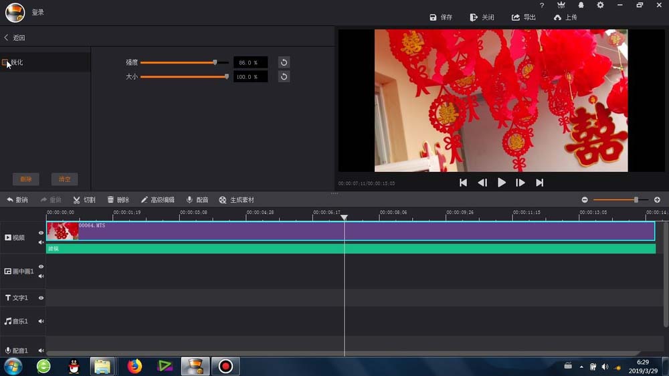Click the volume tray icon
The width and height of the screenshot is (669, 376).
(605, 367)
